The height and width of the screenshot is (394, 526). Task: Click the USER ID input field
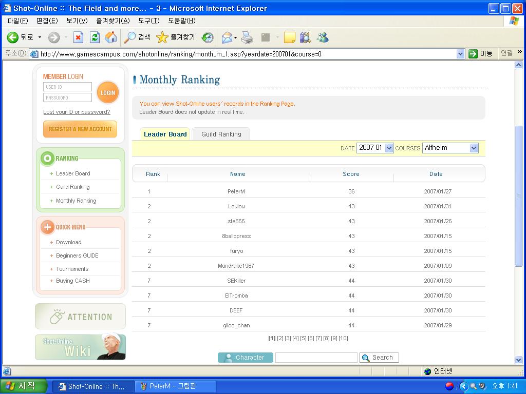[x=67, y=87]
